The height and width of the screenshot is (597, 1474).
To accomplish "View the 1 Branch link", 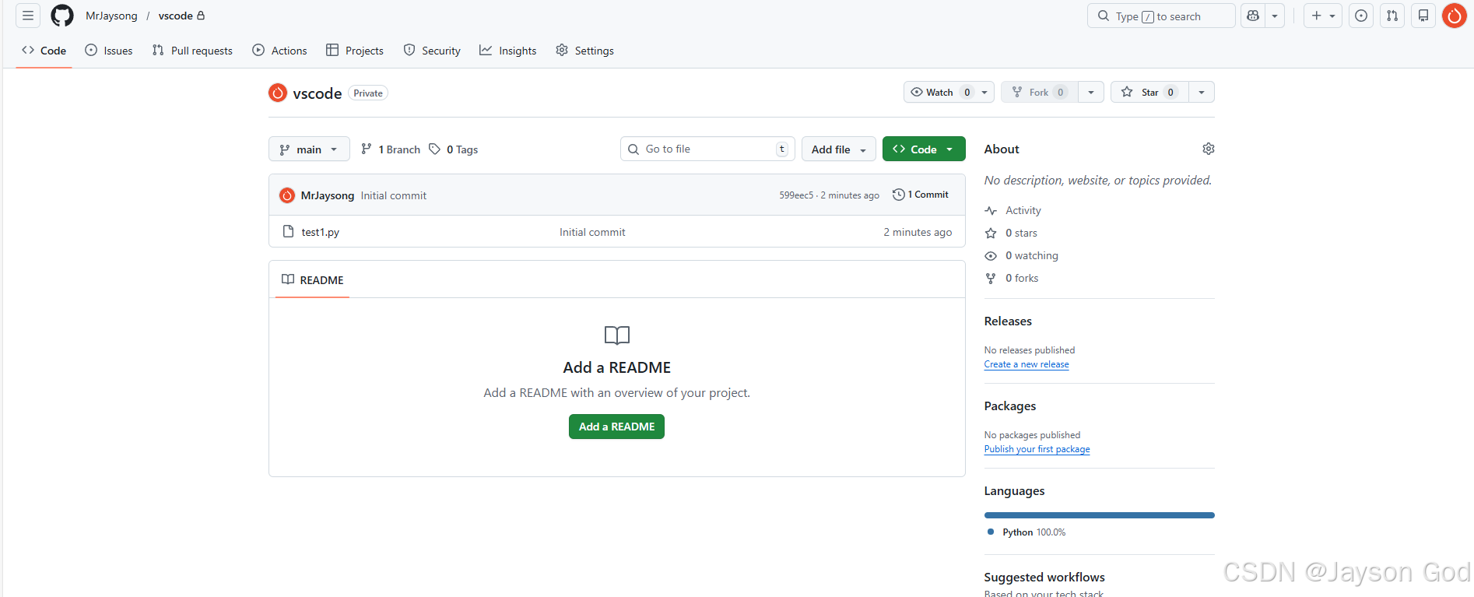I will point(391,149).
